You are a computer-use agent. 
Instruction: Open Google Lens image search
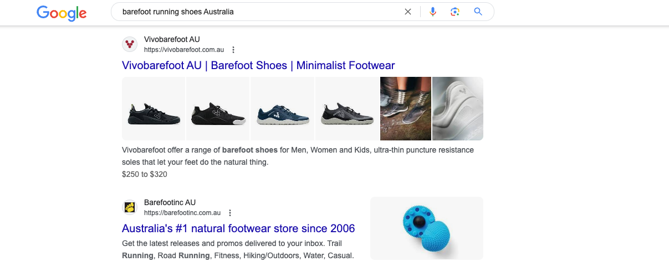click(x=455, y=12)
